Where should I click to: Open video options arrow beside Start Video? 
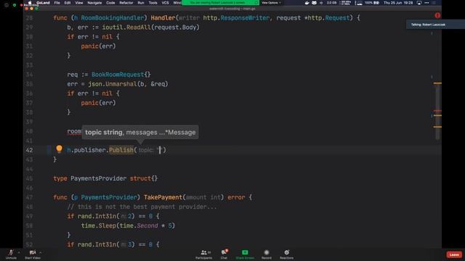coord(41,252)
